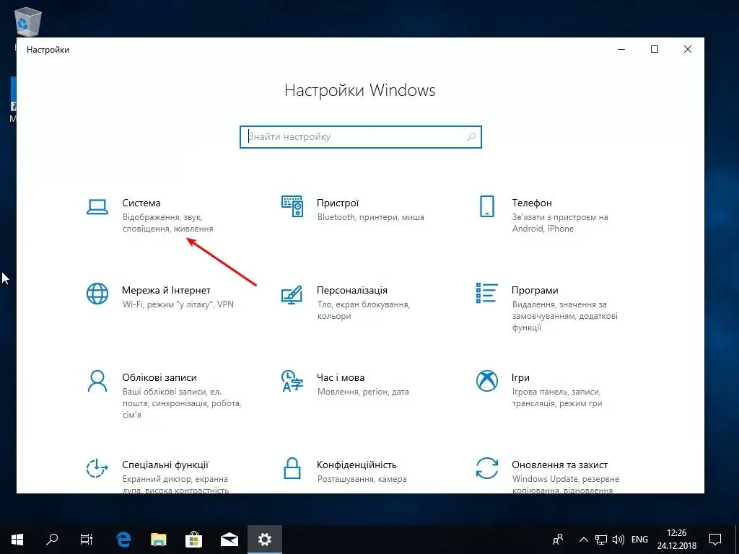The image size is (739, 554).
Task: Click the taskbar search magnifier
Action: (x=52, y=540)
